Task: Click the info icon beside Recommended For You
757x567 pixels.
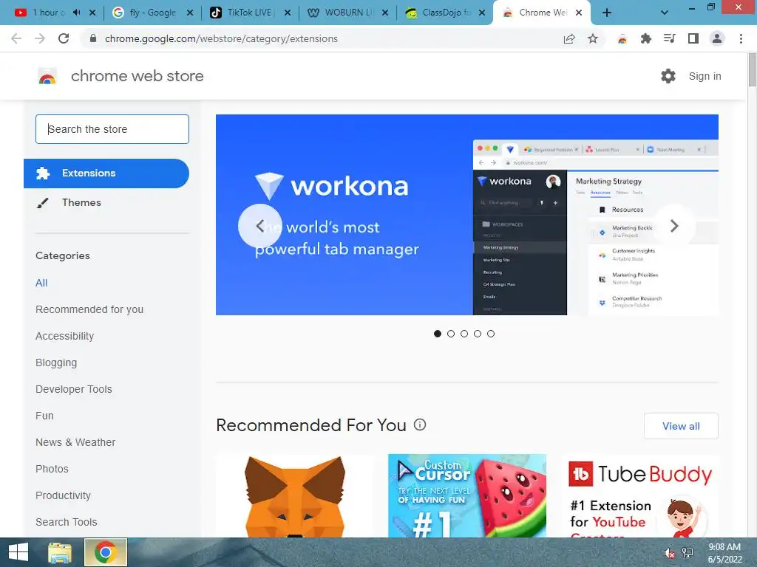Action: (420, 425)
